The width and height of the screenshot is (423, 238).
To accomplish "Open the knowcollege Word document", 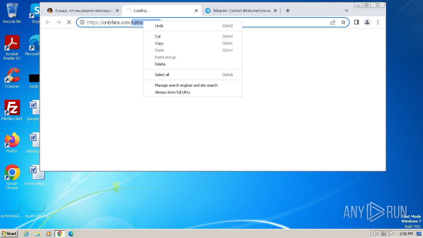I will click(36, 175).
